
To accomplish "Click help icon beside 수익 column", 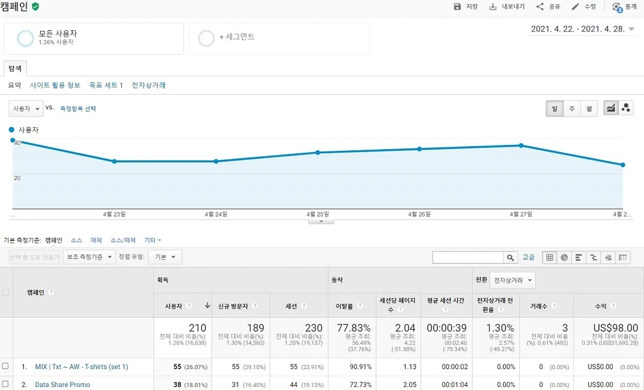I will click(613, 306).
